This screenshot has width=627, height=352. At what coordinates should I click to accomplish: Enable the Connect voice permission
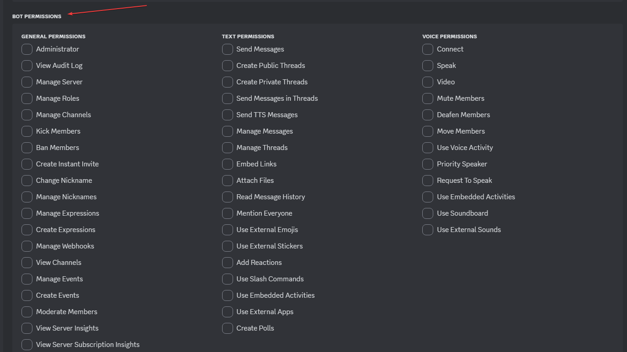[428, 49]
